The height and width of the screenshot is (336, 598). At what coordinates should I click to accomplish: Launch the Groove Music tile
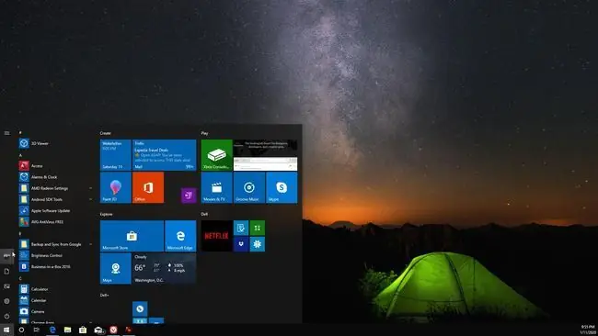pos(249,187)
